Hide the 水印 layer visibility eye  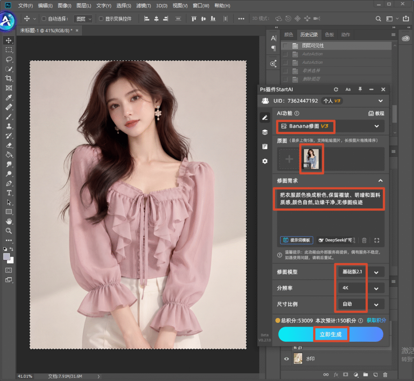click(x=287, y=359)
